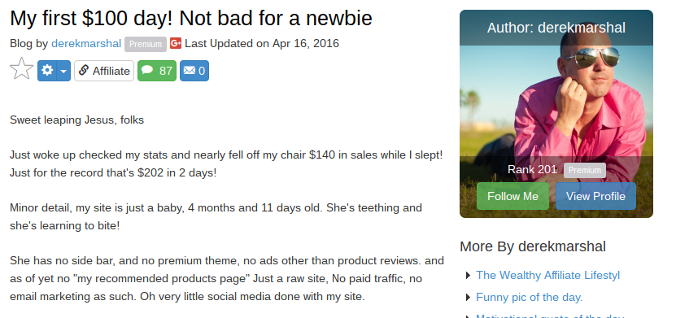Click the star icon to favorite this post
This screenshot has height=318, width=676.
[21, 69]
